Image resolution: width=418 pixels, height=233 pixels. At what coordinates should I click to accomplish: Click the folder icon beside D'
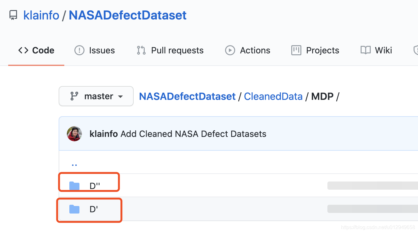click(x=74, y=209)
